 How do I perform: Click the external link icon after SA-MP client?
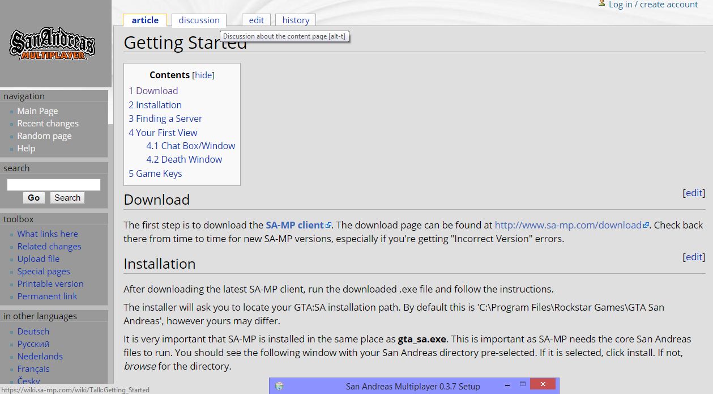click(x=328, y=226)
